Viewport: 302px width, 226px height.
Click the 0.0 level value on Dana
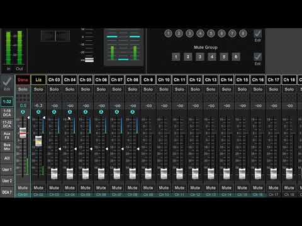[23, 105]
